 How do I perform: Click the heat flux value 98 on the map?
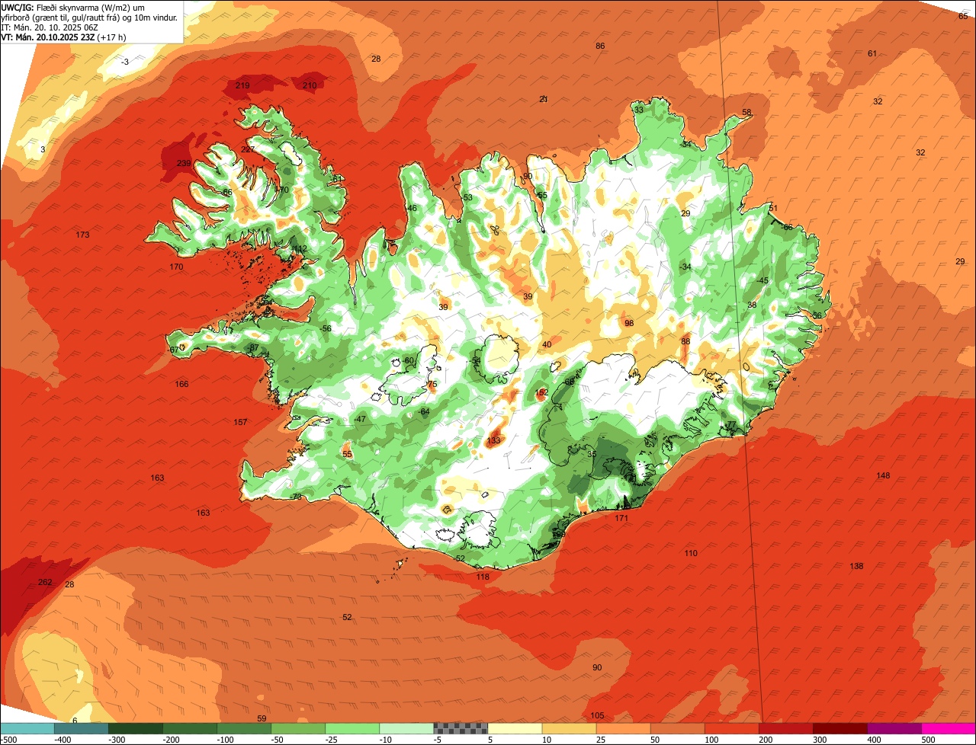(629, 323)
